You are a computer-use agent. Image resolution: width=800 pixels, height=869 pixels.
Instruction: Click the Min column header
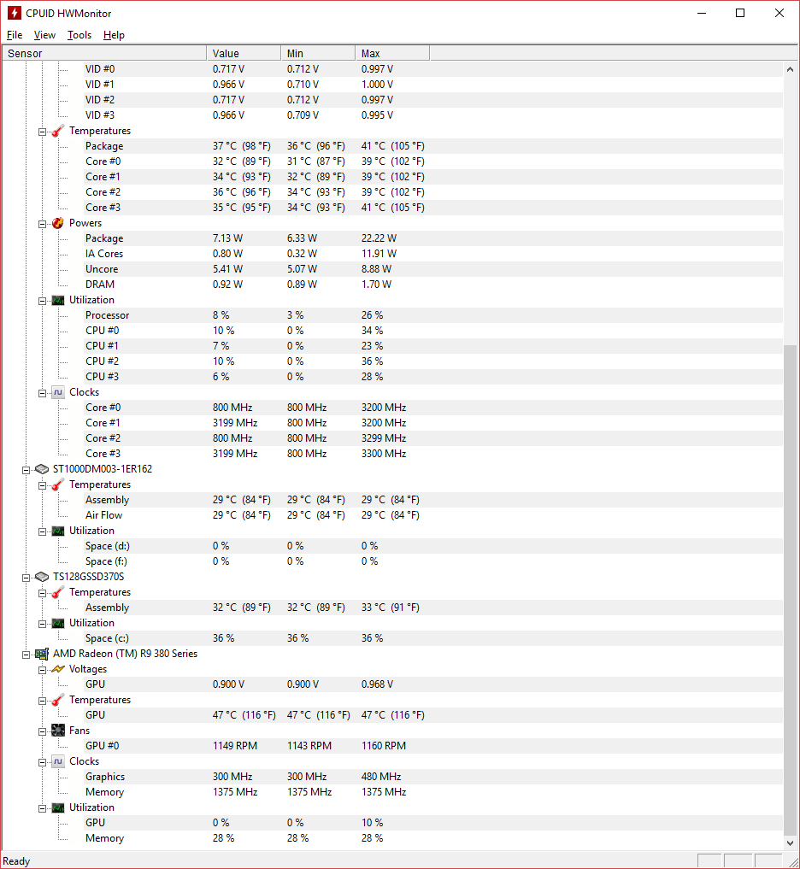[318, 53]
